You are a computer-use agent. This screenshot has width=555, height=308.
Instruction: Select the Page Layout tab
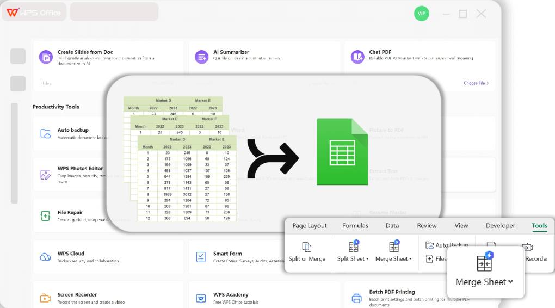click(x=310, y=226)
